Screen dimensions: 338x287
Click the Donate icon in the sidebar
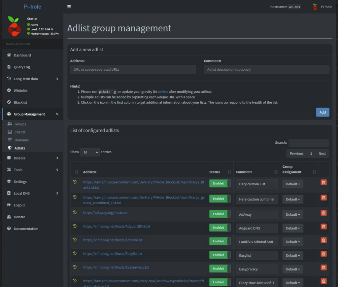tap(9, 217)
